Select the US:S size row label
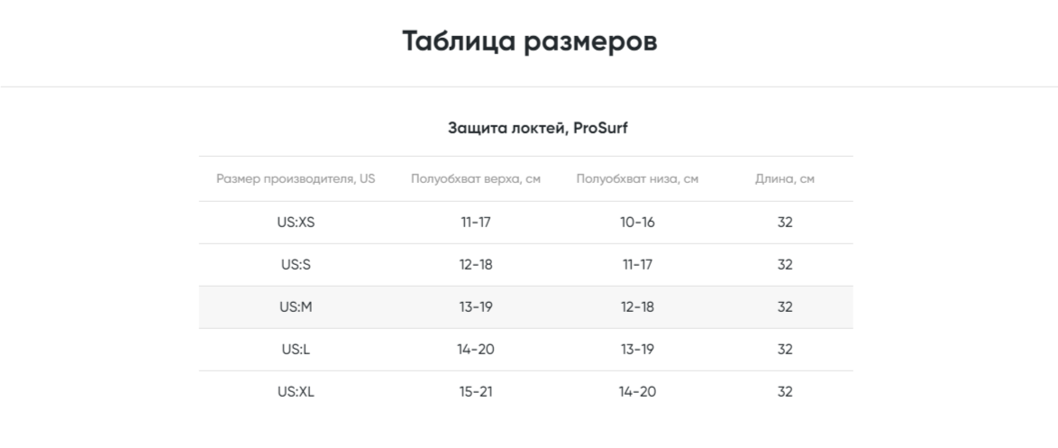This screenshot has width=1058, height=448. (296, 265)
